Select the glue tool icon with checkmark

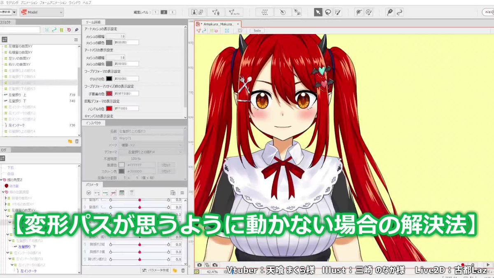coord(369,12)
